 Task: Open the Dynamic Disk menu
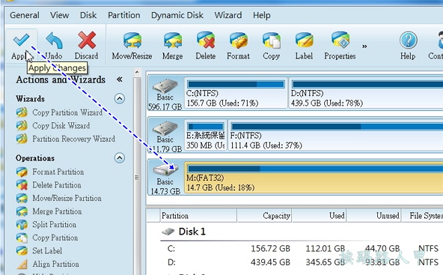pos(177,15)
